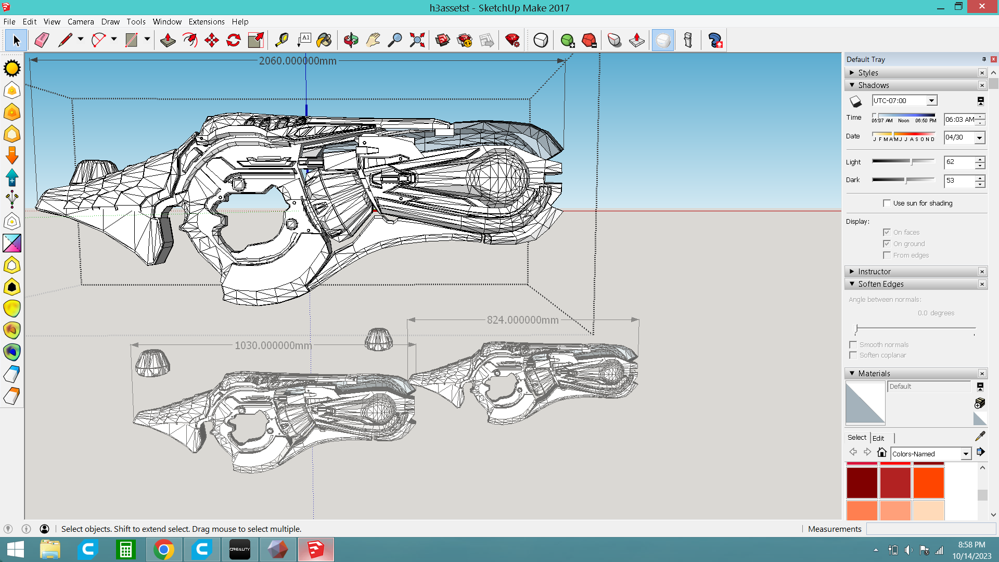The width and height of the screenshot is (999, 562).
Task: Click the Zoom Extents tool
Action: [x=417, y=40]
